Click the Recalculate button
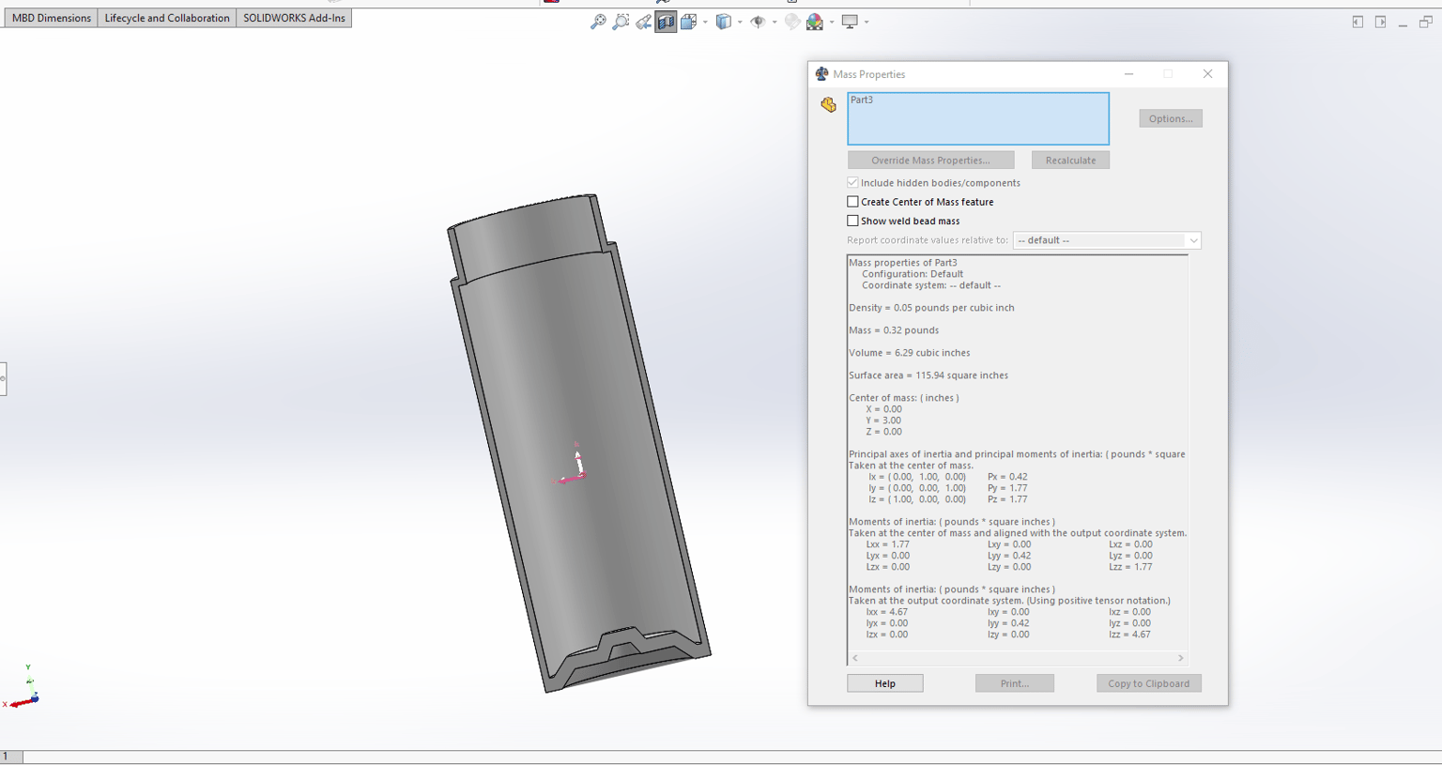Screen dimensions: 1442x765 click(1070, 161)
